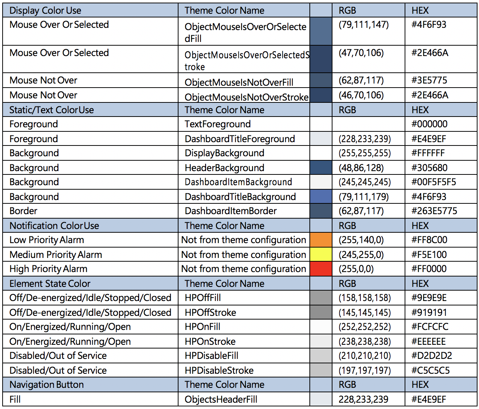Select the Element State Color header cell
479x409 pixels.
coord(50,284)
